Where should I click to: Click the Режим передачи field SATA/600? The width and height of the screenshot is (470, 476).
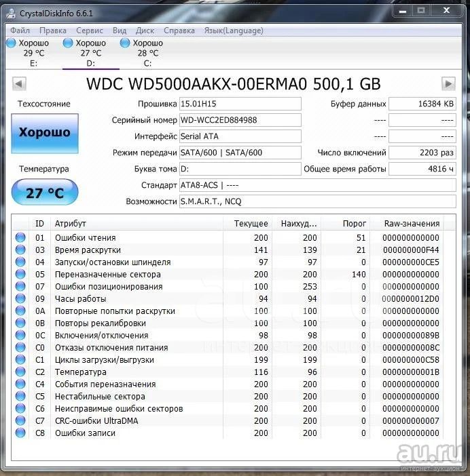tap(240, 153)
